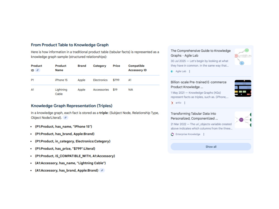Image resolution: width=279 pixels, height=209 pixels.
Task: Click the Enterprise Knowledge favicon
Action: [172, 134]
